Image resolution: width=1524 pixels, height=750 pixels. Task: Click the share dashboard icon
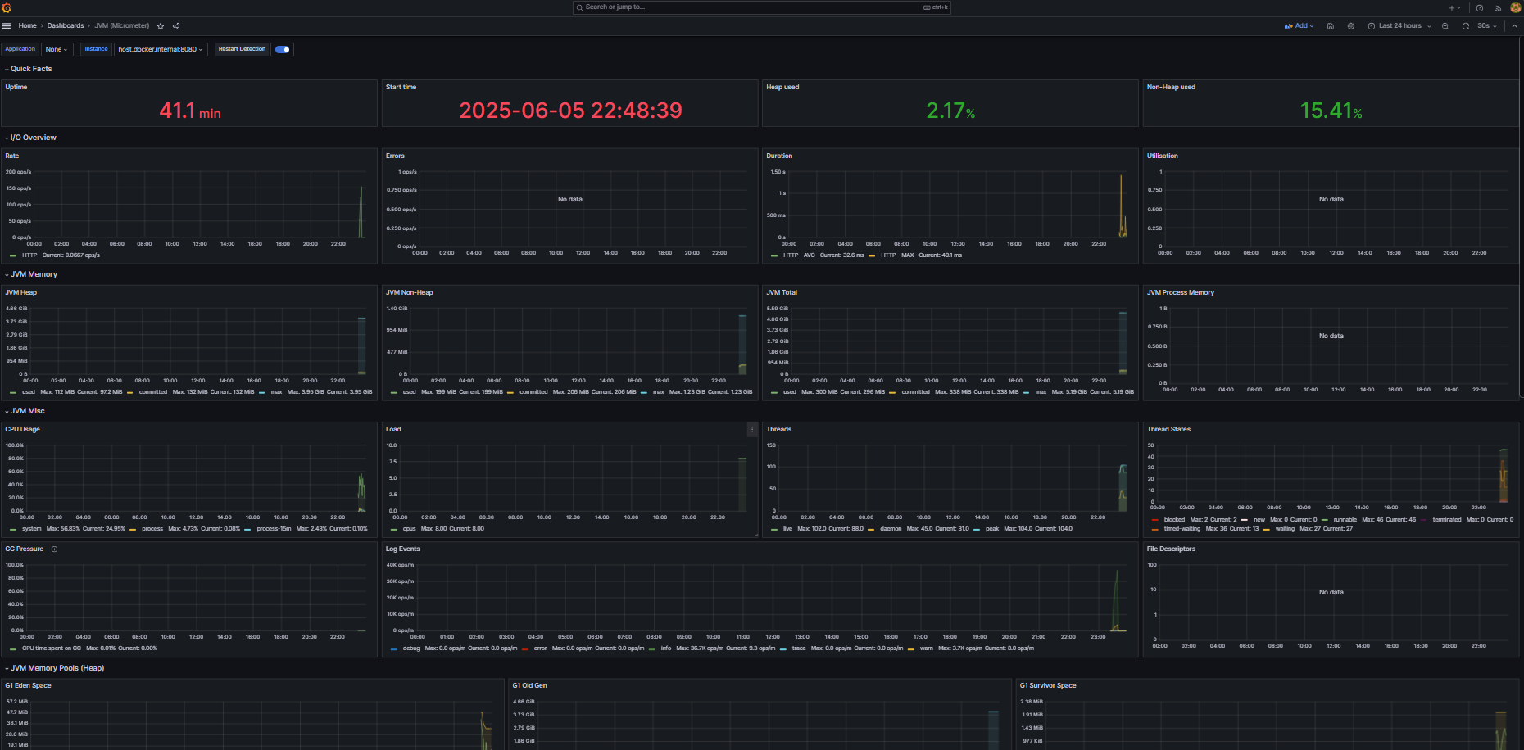pos(176,26)
